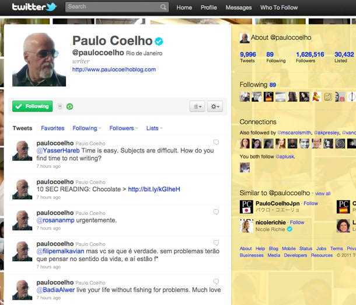Expand the Lists tab dropdown

[x=155, y=128]
